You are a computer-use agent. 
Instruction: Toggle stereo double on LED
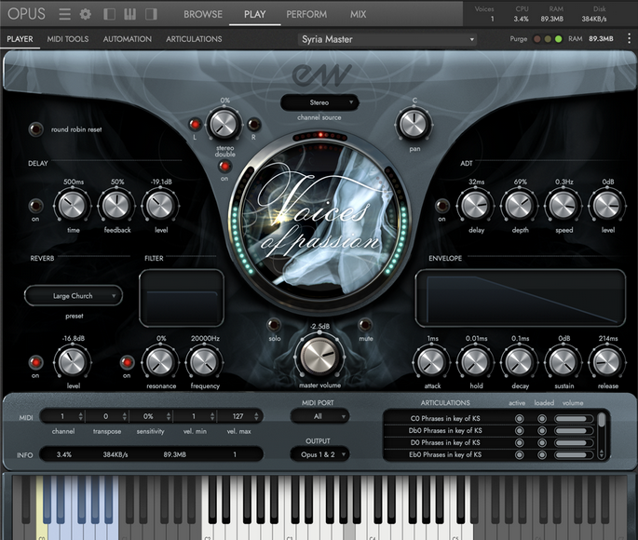(224, 167)
